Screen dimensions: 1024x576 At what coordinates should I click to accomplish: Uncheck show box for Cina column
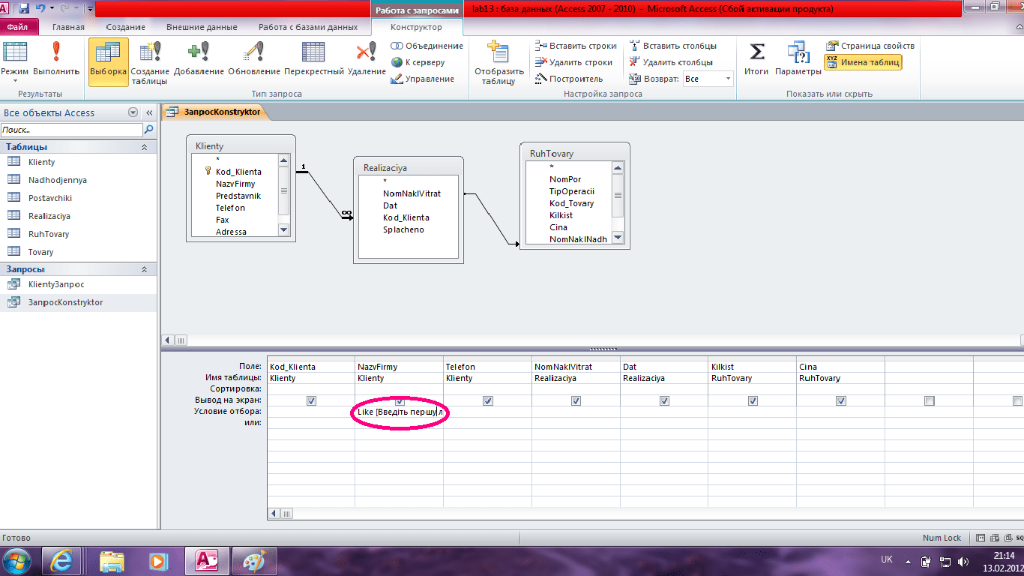pyautogui.click(x=841, y=401)
